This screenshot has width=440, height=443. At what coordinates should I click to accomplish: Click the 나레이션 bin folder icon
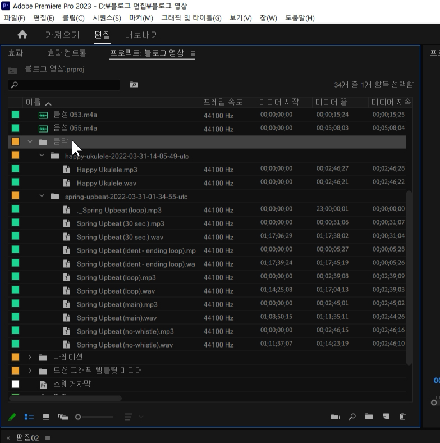43,358
